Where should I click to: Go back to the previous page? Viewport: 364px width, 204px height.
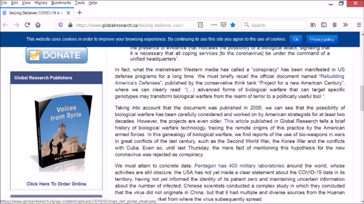(x=5, y=25)
